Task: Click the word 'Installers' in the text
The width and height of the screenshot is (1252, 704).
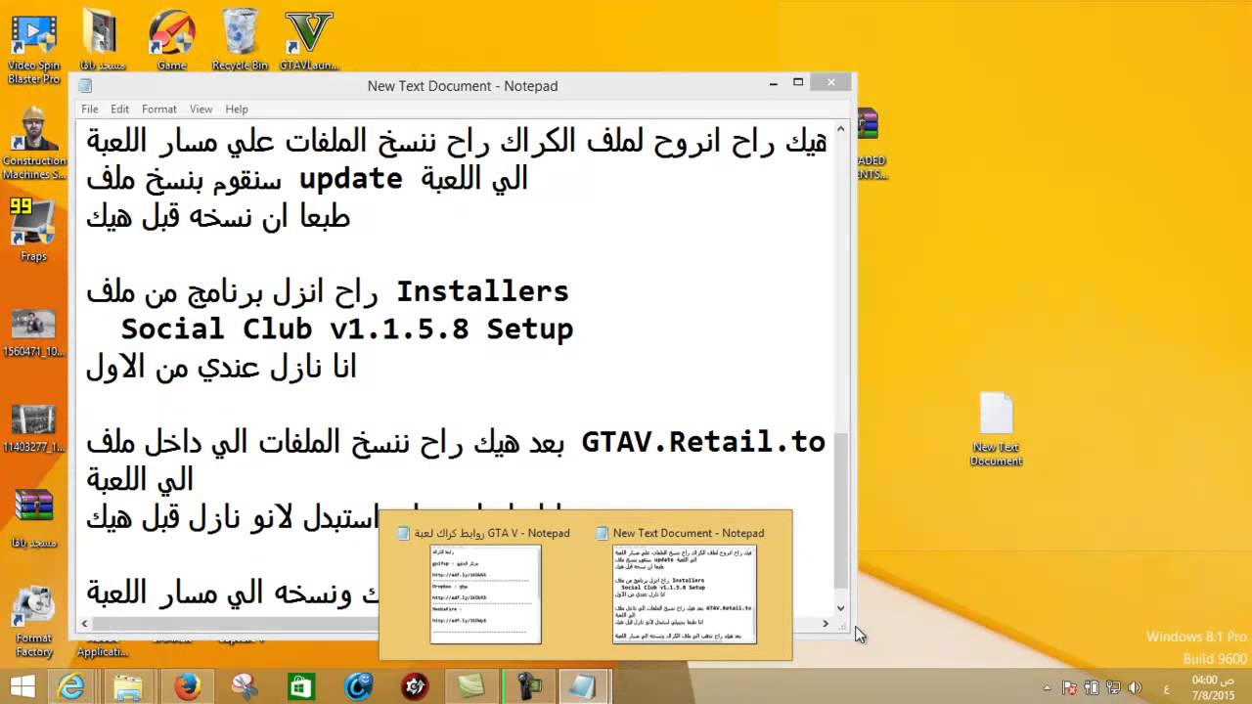Action: click(x=482, y=291)
